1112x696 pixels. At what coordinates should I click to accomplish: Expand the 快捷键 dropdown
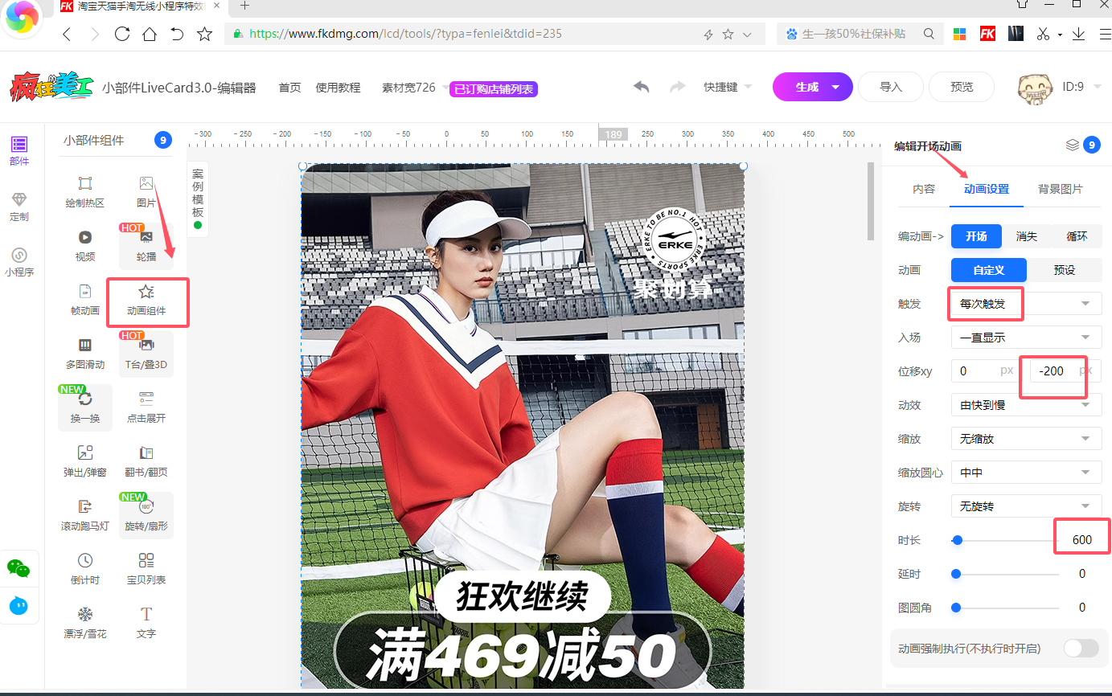[728, 87]
